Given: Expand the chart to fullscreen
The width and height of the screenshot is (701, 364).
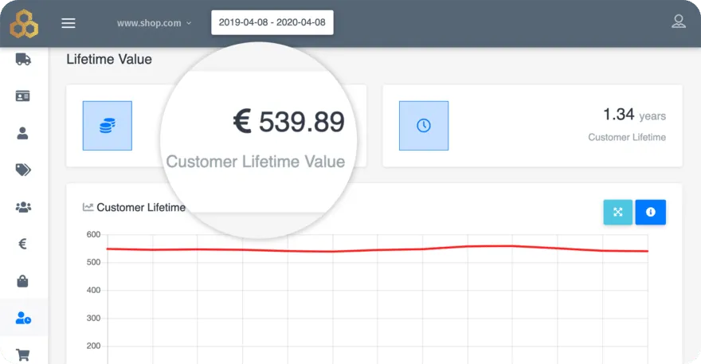Looking at the screenshot, I should tap(618, 212).
